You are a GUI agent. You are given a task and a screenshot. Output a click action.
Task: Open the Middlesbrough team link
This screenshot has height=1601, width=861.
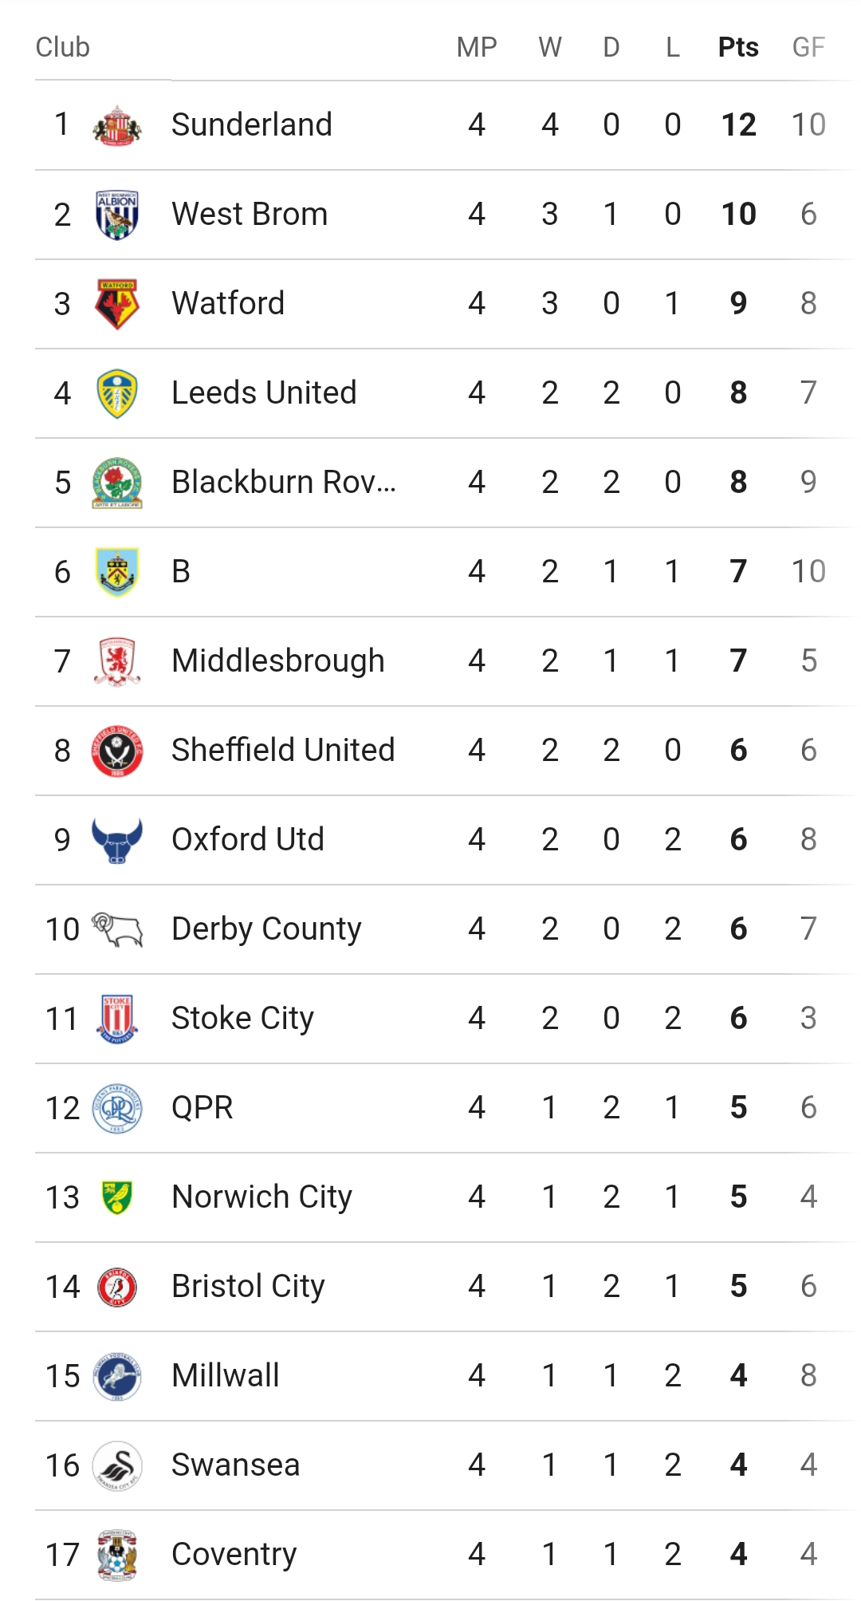[277, 661]
